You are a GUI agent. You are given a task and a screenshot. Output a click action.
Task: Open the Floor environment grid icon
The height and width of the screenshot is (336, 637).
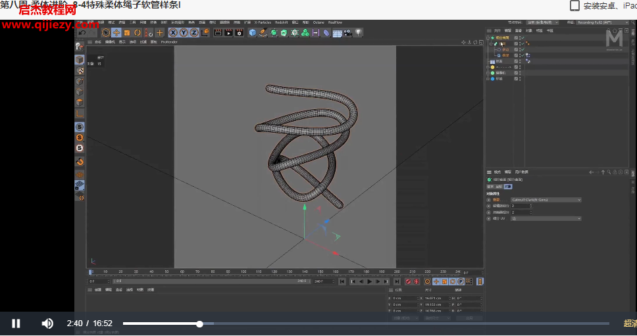[x=337, y=33]
